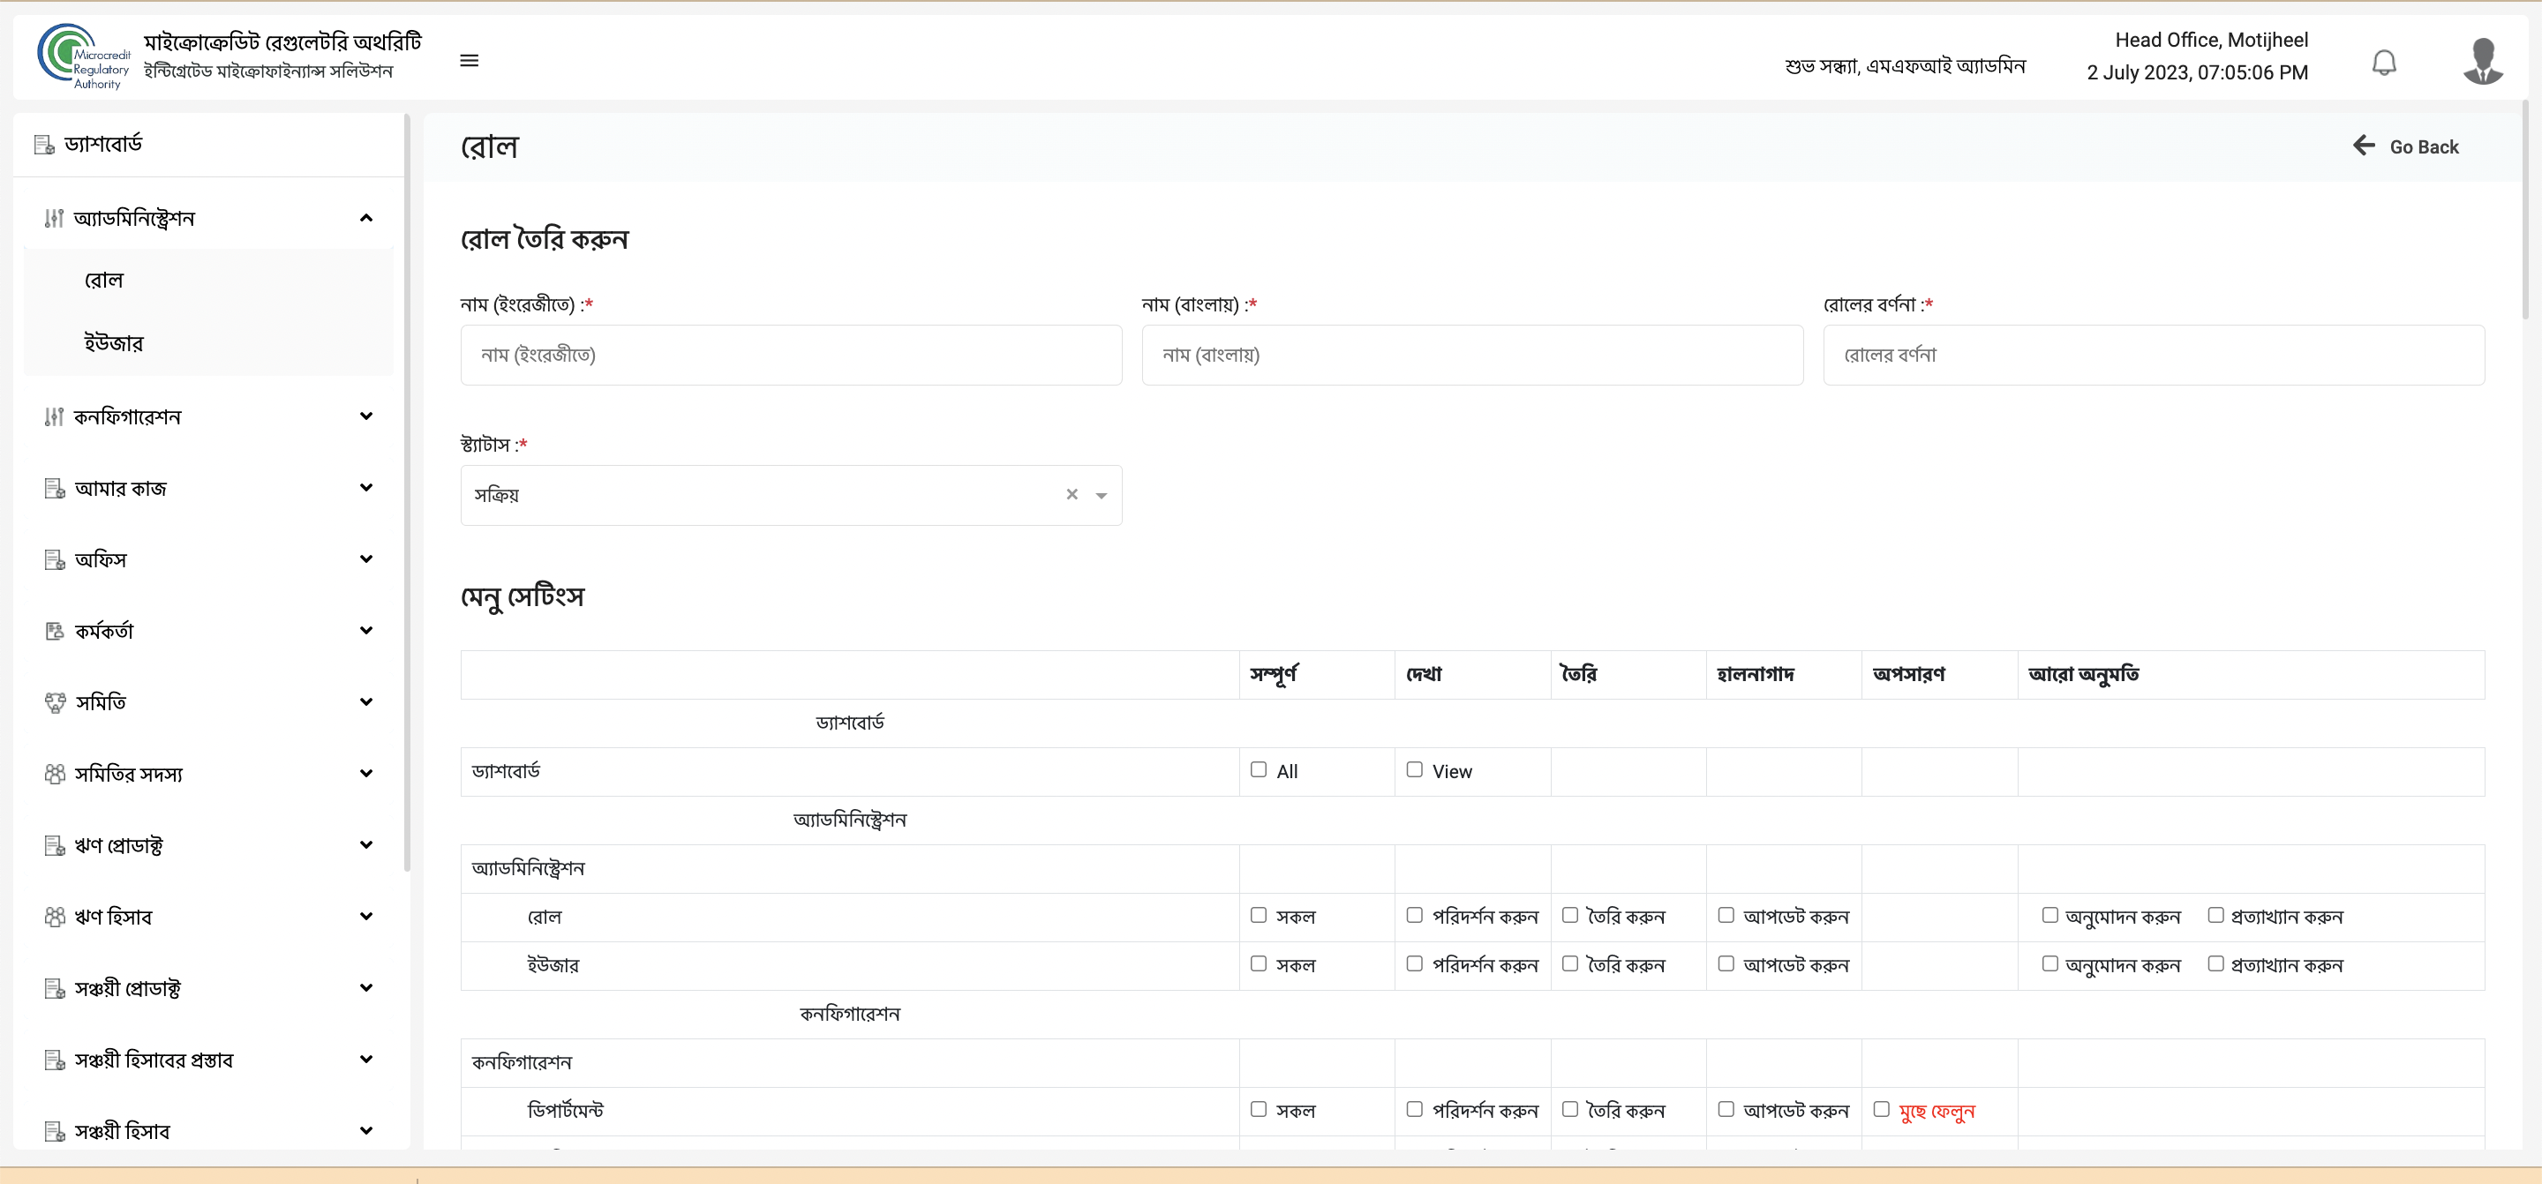Open notifications bell icon
The width and height of the screenshot is (2542, 1184).
point(2384,64)
